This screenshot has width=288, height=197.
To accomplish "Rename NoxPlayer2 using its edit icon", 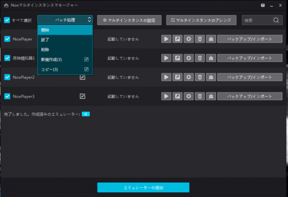I will [83, 77].
